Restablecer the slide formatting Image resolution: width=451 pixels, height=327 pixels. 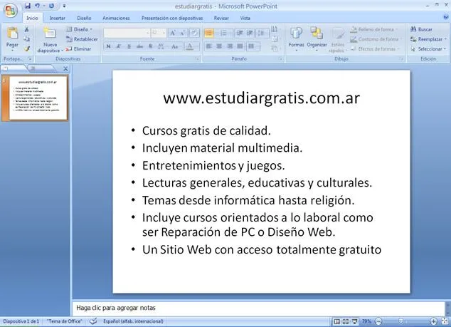pyautogui.click(x=82, y=39)
